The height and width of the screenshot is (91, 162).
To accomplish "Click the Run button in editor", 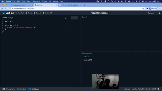I will [x=74, y=18].
